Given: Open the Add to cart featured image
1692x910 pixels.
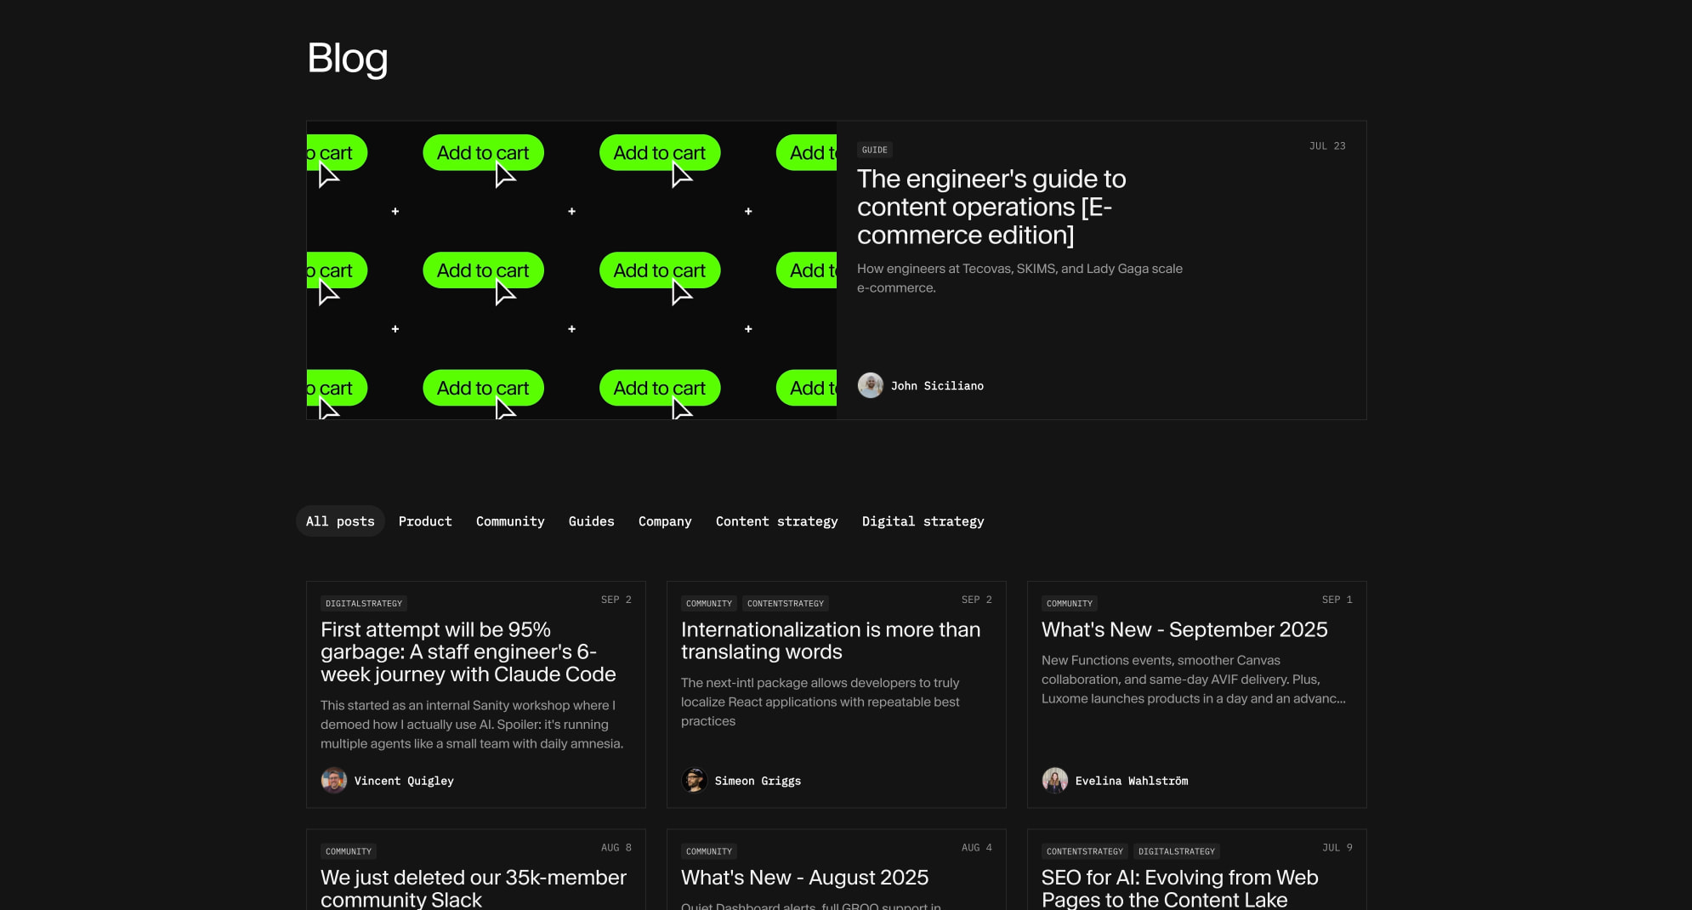Looking at the screenshot, I should coord(571,270).
